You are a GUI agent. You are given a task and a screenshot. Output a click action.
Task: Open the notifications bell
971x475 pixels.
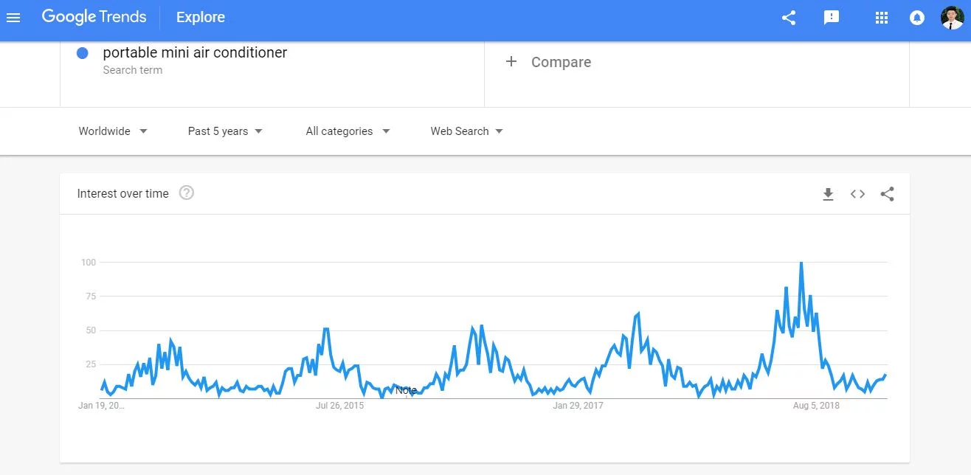[x=917, y=18]
